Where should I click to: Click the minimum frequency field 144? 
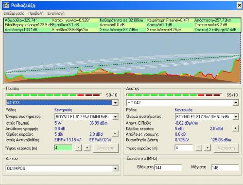(x=168, y=168)
